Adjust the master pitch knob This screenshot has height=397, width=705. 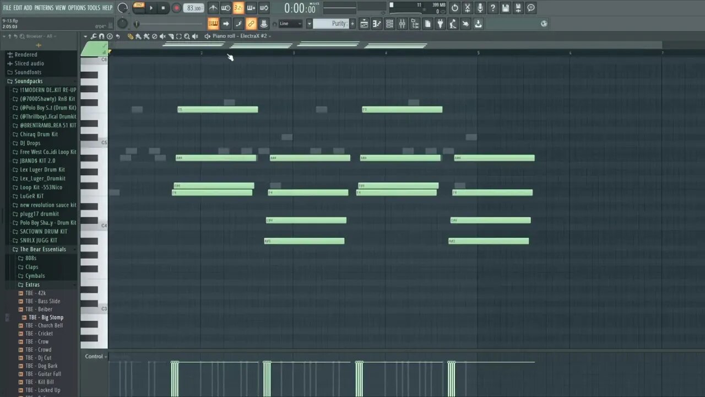(122, 24)
